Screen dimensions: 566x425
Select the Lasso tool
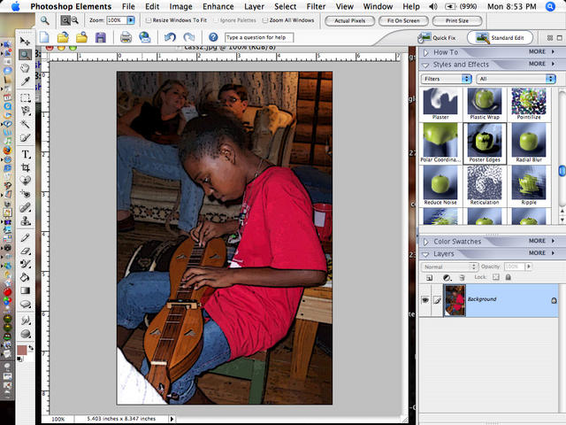25,111
